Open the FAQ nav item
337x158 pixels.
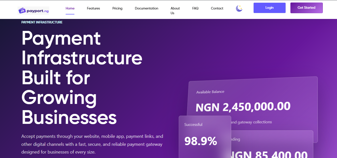[x=195, y=8]
